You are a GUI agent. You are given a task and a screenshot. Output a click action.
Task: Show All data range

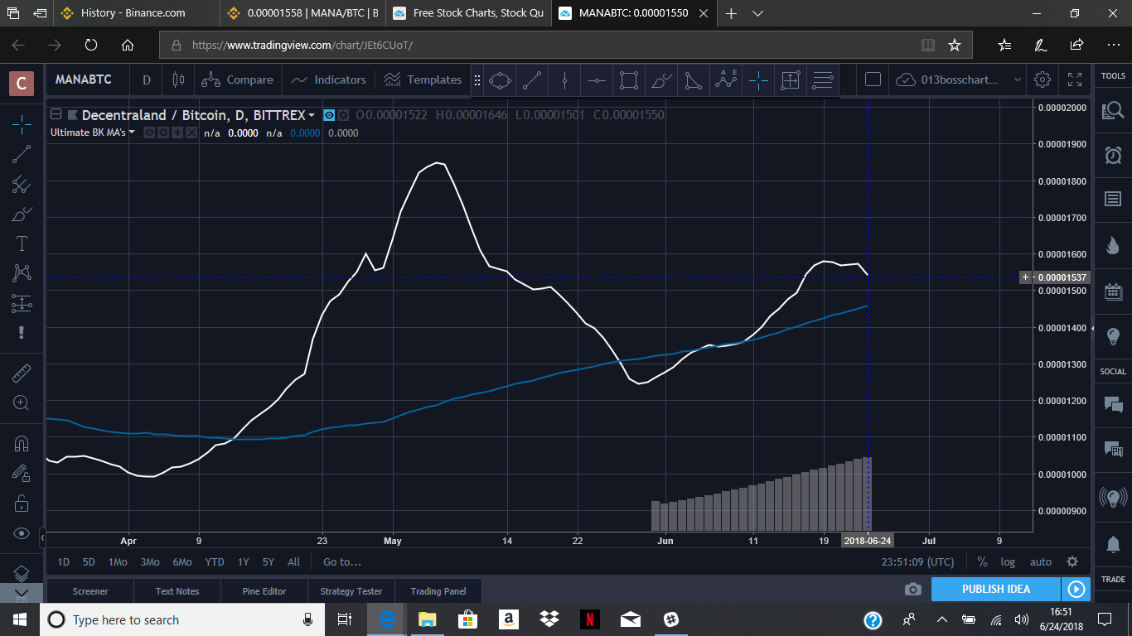(x=293, y=562)
